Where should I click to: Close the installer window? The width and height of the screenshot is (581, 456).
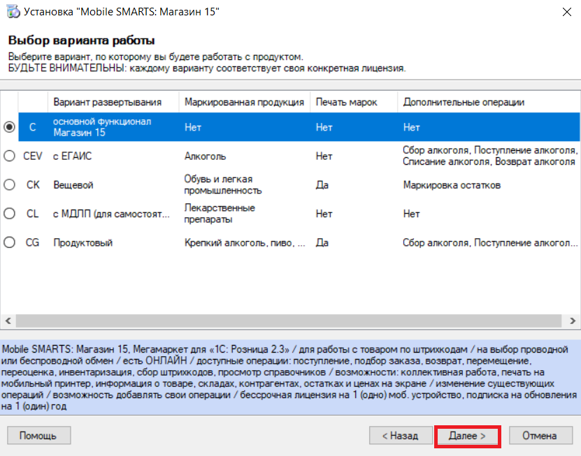coord(566,12)
